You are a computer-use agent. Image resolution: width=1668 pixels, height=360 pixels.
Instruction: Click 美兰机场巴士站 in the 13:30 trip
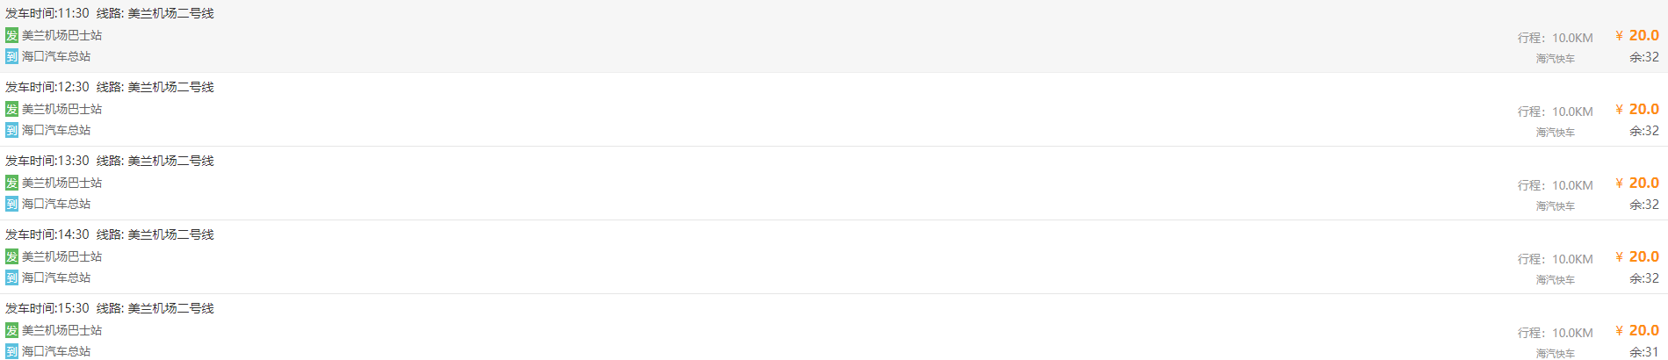coord(61,183)
